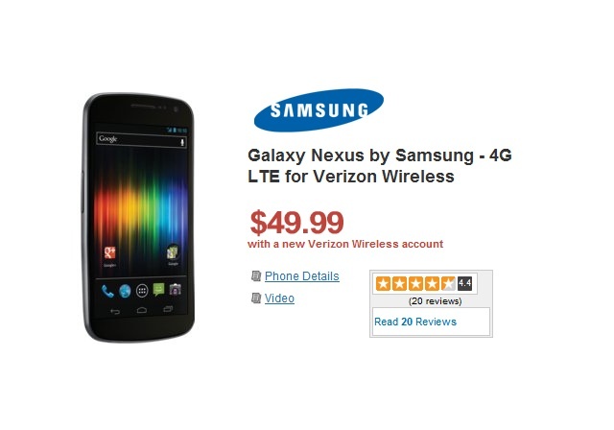This screenshot has width=614, height=430.
Task: Tap the camera icon on phone screen
Action: click(x=175, y=289)
